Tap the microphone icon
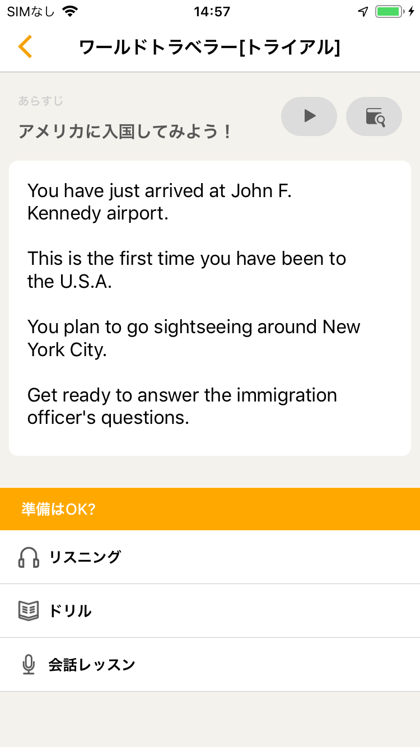Screen dimensions: 420x747 click(29, 665)
